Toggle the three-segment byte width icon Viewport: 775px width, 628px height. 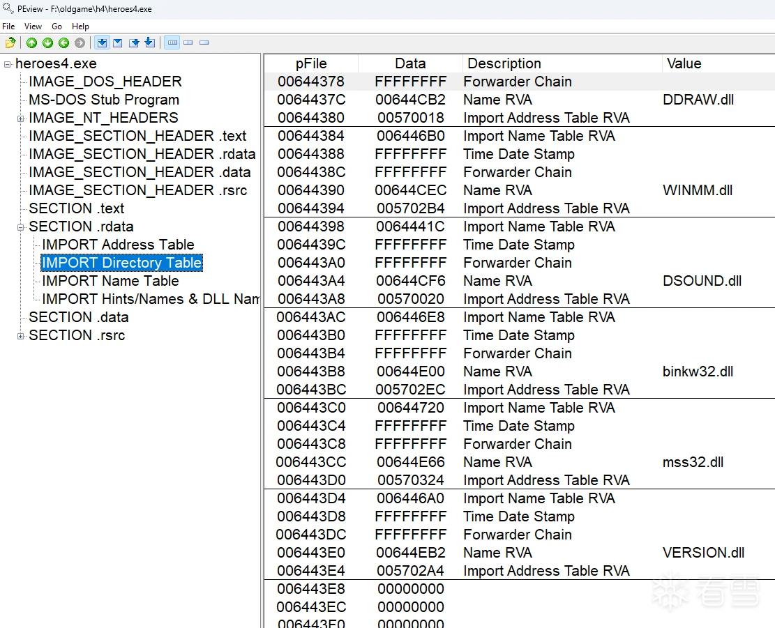[x=172, y=43]
